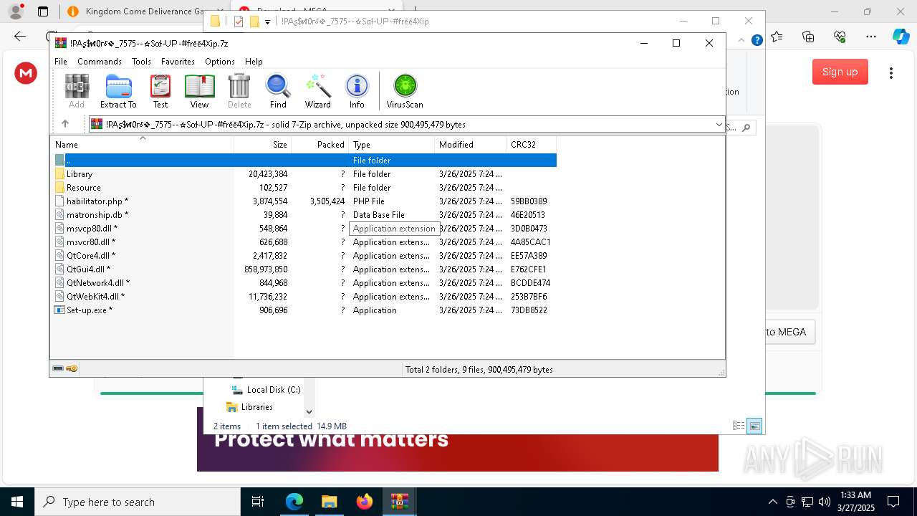Sort by CRC32 column header
This screenshot has height=516, width=917.
[x=531, y=145]
